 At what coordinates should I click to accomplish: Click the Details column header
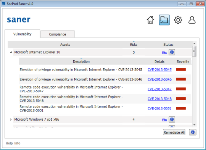pyautogui.click(x=159, y=61)
